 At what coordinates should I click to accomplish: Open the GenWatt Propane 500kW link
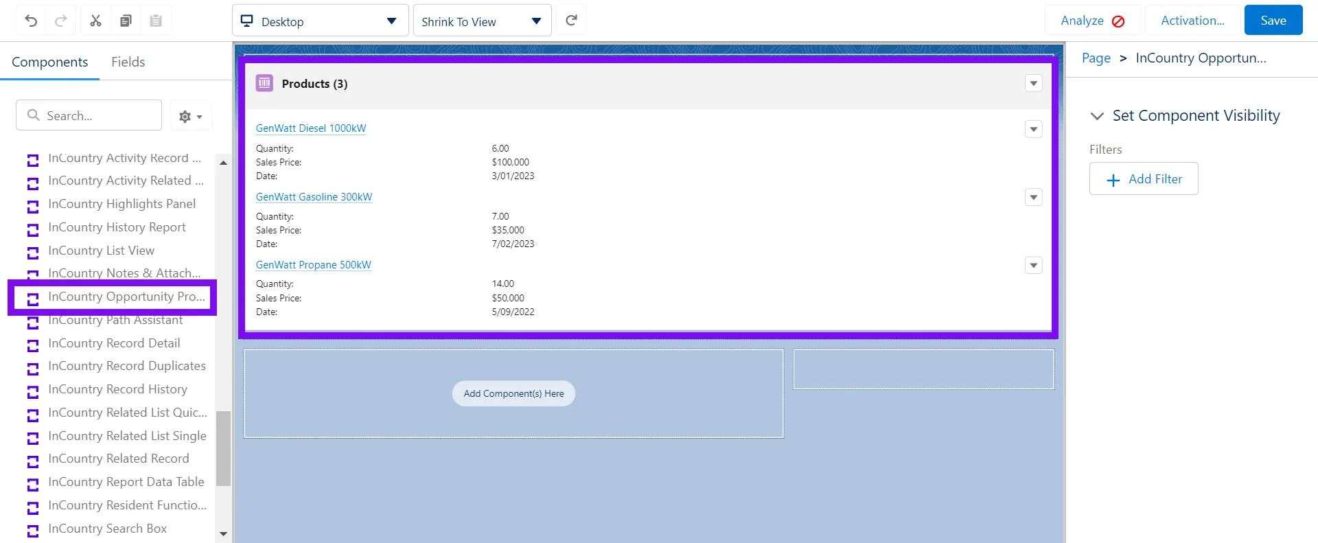(313, 265)
